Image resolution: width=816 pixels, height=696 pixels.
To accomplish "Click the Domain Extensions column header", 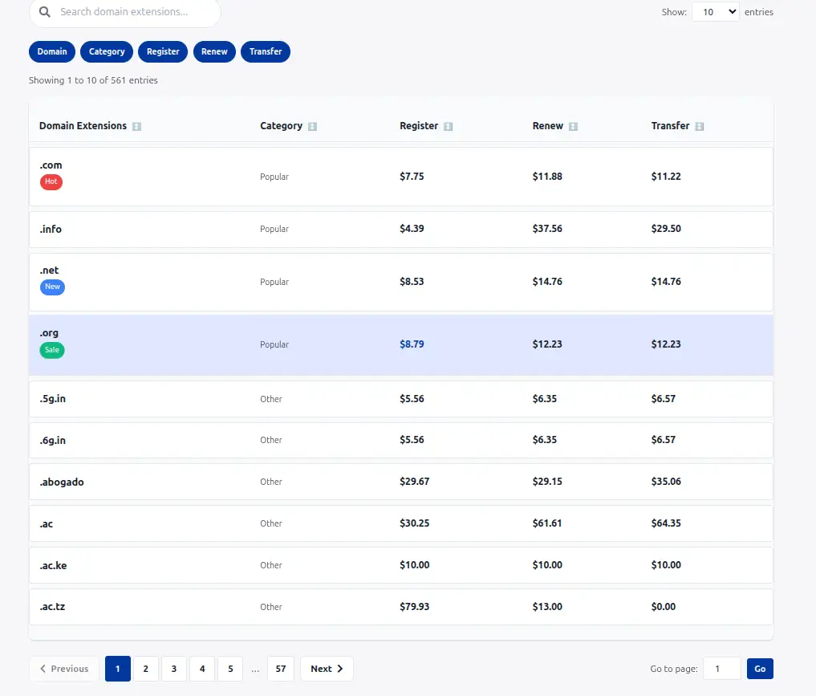I will (83, 126).
